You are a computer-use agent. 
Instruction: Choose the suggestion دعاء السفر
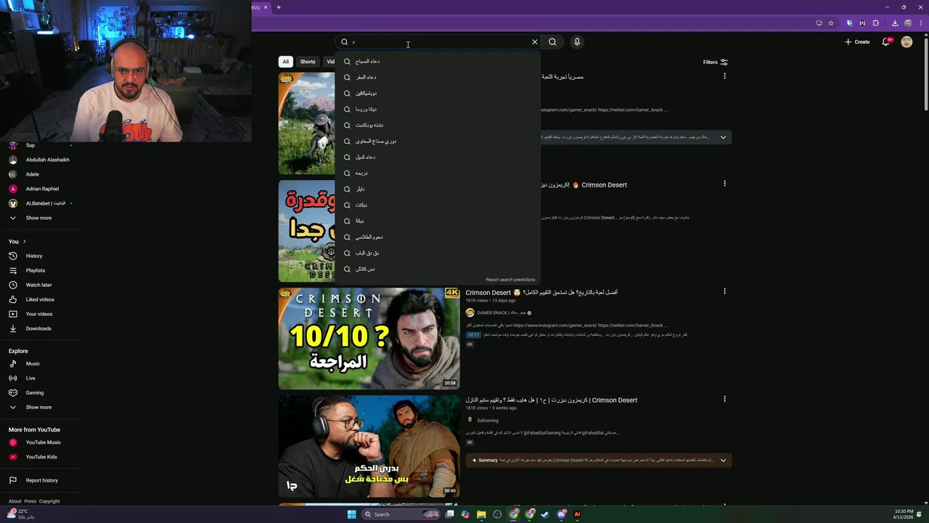click(x=438, y=77)
